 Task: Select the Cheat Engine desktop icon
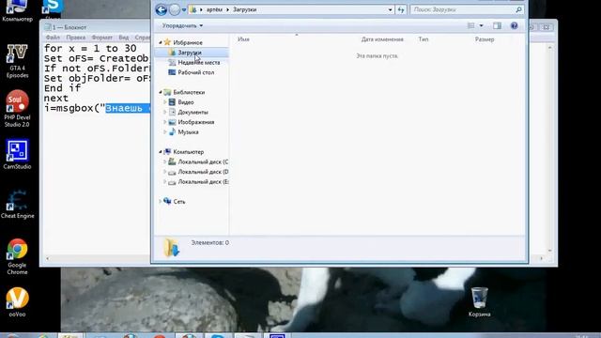(x=17, y=204)
